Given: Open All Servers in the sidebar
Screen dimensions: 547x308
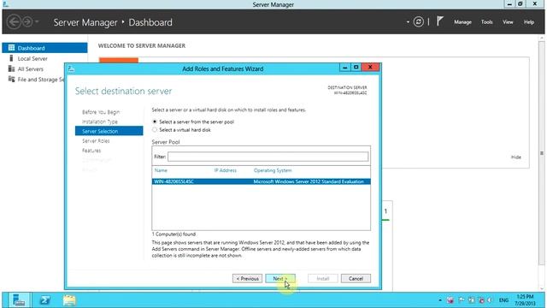Looking at the screenshot, I should pyautogui.click(x=31, y=69).
